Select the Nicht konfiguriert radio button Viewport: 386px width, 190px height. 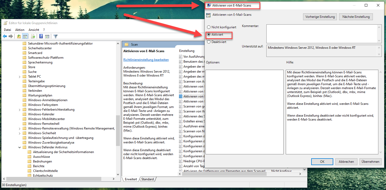pos(209,27)
